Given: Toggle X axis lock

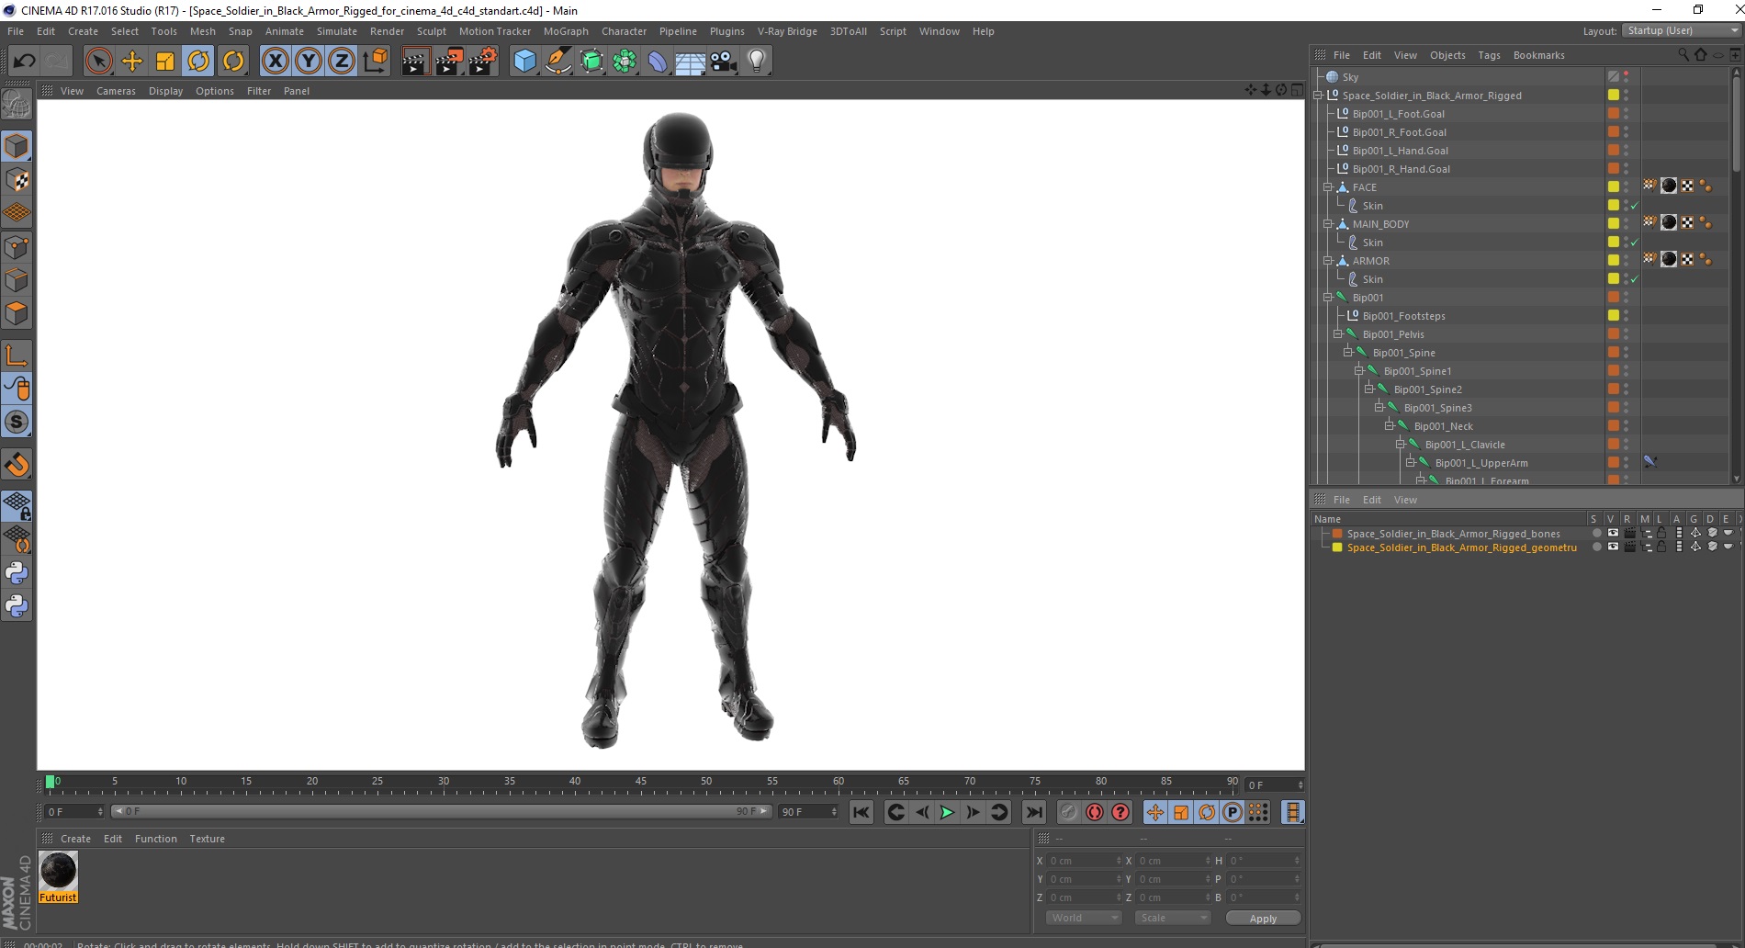Looking at the screenshot, I should pyautogui.click(x=275, y=62).
